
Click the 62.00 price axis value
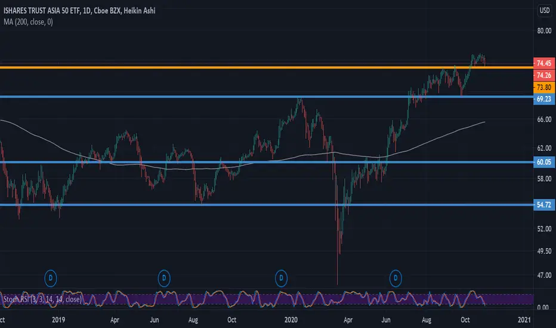point(544,148)
